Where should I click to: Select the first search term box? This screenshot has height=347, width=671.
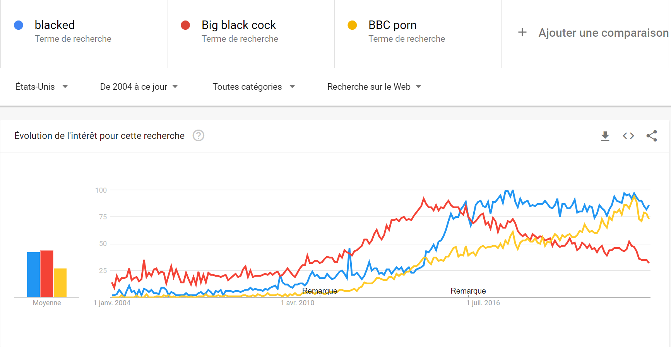(x=84, y=33)
